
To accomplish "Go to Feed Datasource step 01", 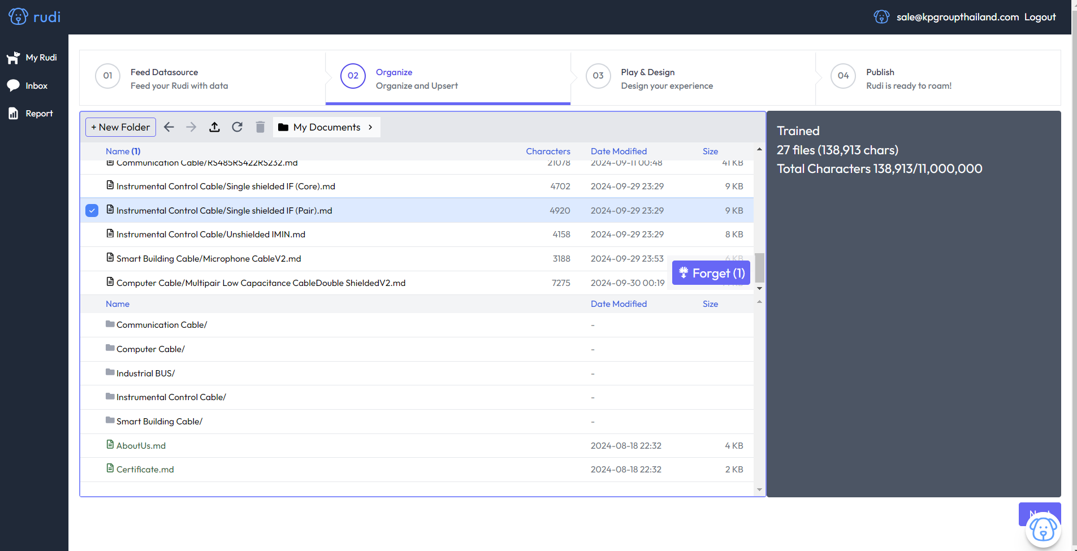I will (x=202, y=77).
